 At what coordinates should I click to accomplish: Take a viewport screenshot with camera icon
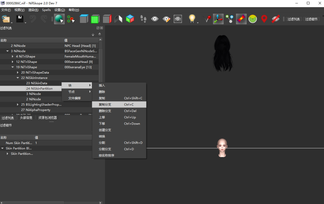click(x=178, y=19)
